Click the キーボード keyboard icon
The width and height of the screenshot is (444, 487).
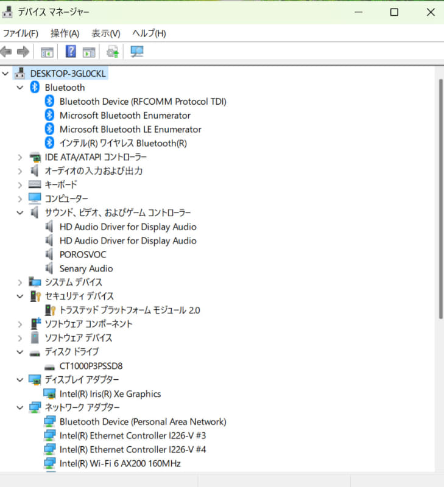tap(35, 184)
